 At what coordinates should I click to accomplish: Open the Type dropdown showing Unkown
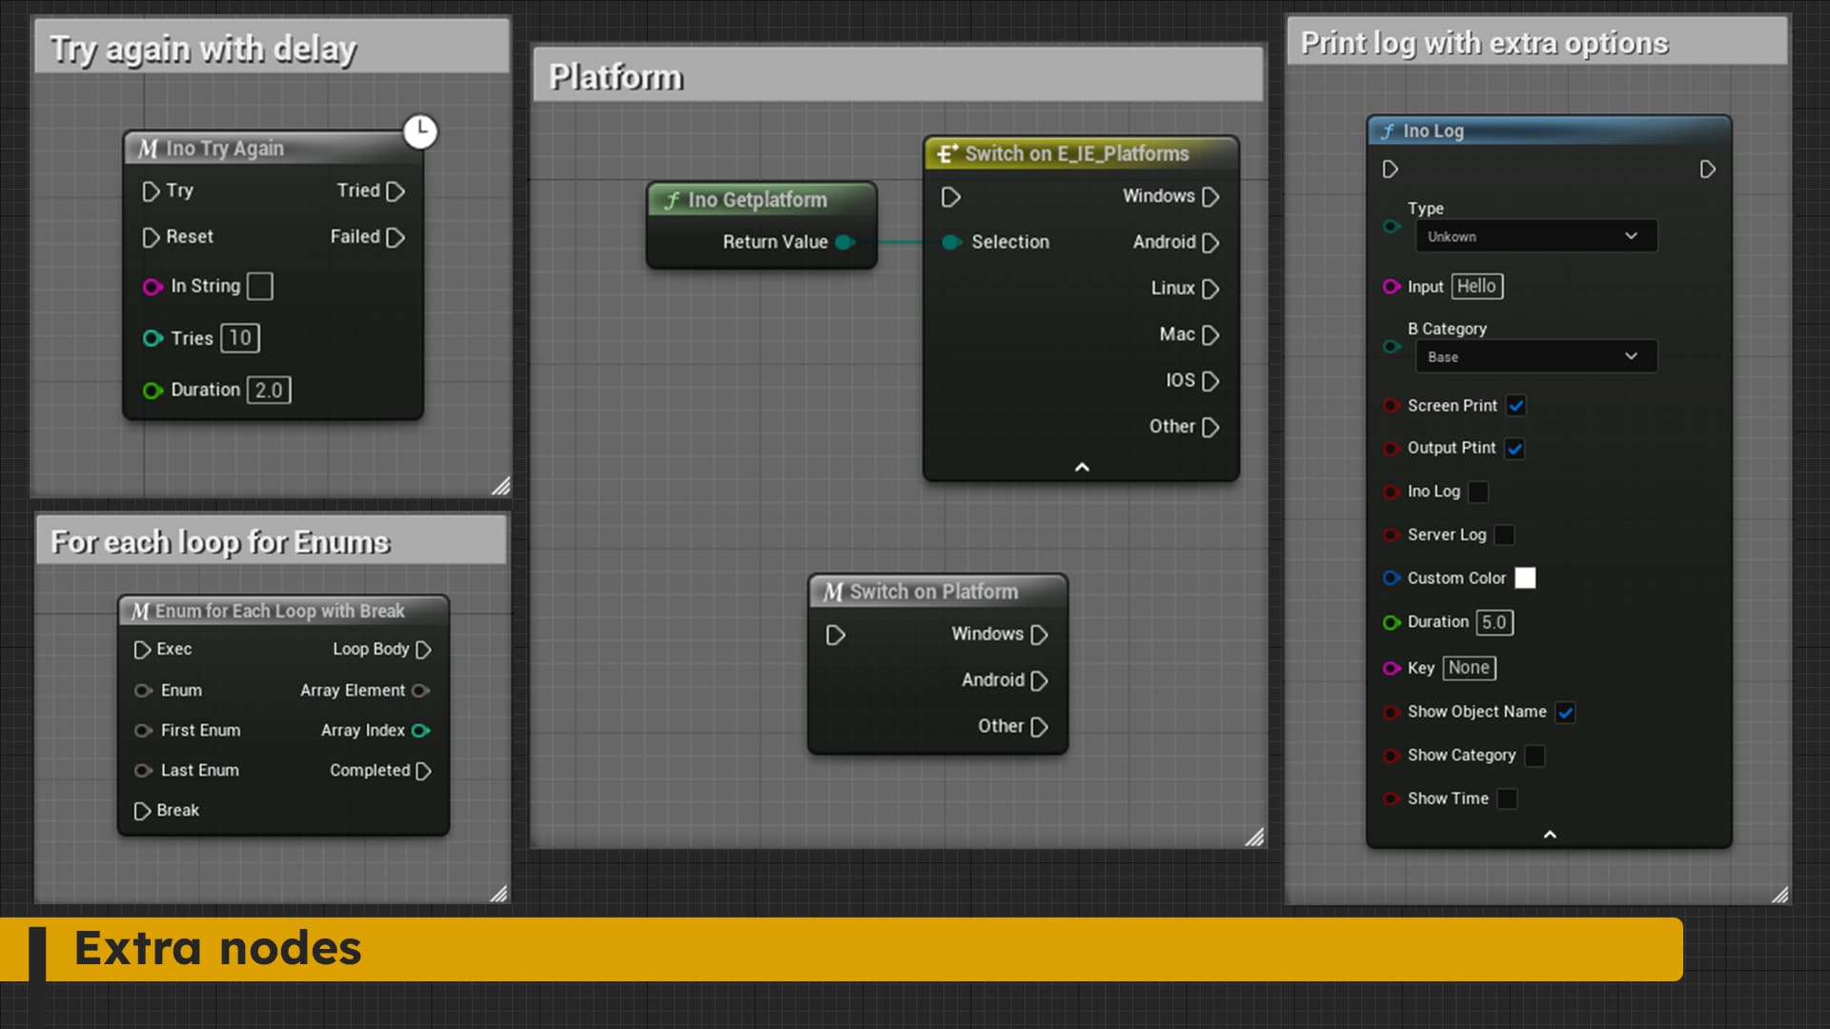point(1535,235)
